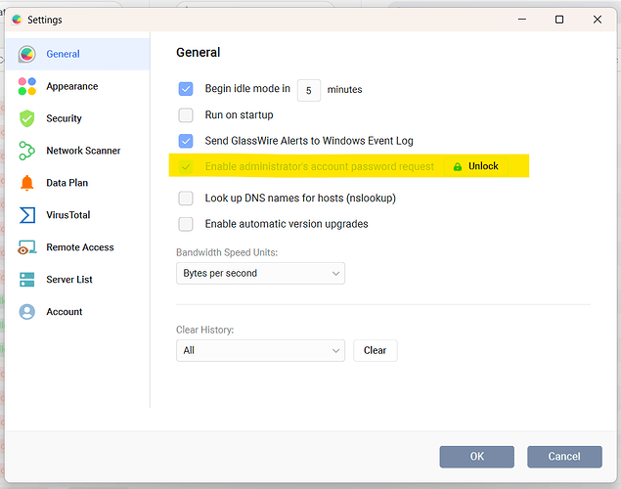Click the "Bandwidth Speed Units:" label
This screenshot has height=489, width=621.
[x=227, y=252]
